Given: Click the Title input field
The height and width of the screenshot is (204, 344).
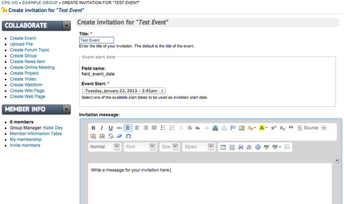Looking at the screenshot, I should coord(96,40).
